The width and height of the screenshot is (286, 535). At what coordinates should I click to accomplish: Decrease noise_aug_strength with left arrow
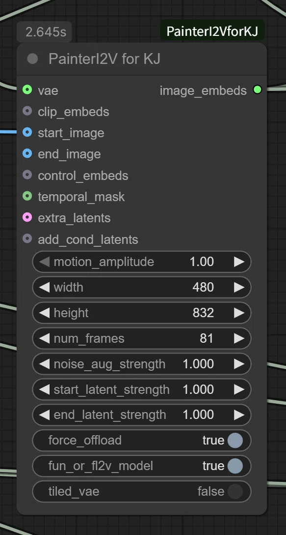44,364
